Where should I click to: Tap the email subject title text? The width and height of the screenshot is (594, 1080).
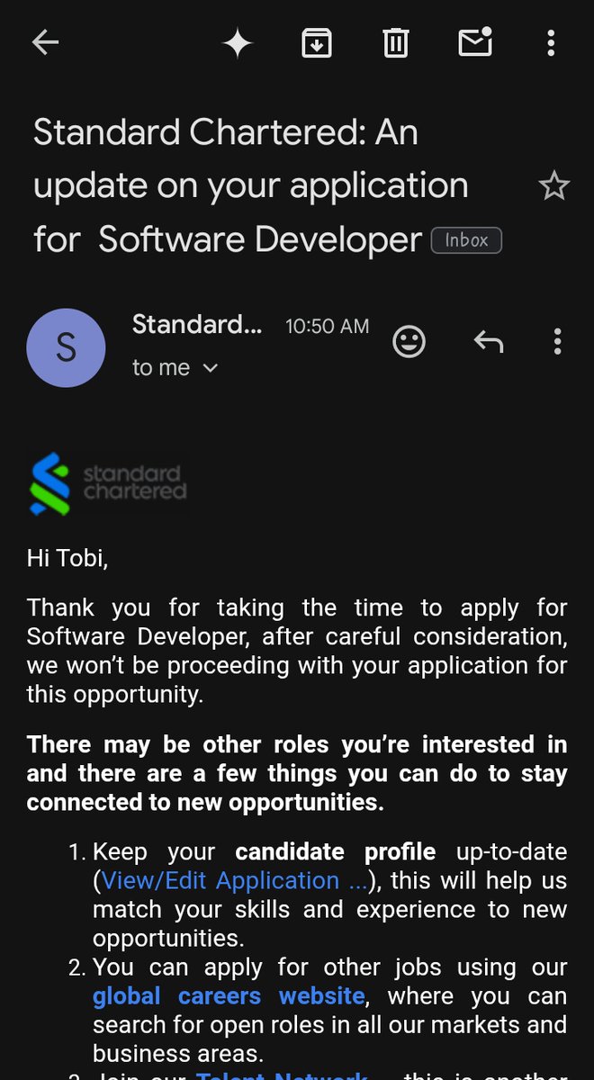(251, 186)
